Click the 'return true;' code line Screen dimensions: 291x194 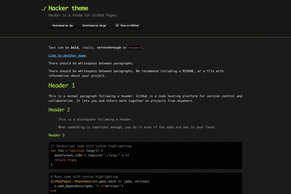(x=65, y=160)
